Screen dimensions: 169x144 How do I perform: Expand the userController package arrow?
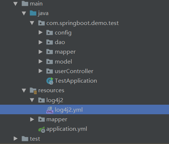pyautogui.click(x=40, y=71)
